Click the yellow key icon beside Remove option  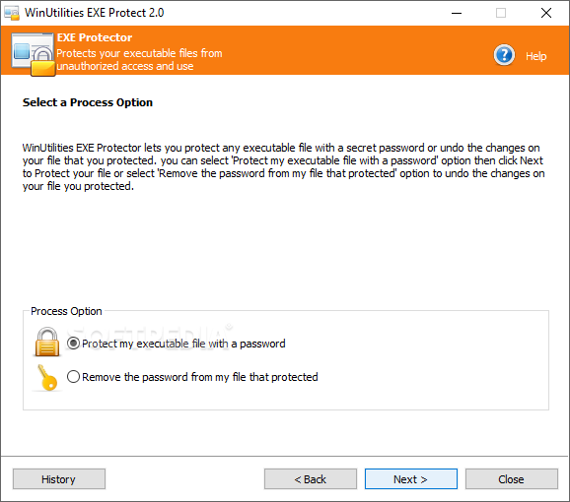pos(47,378)
